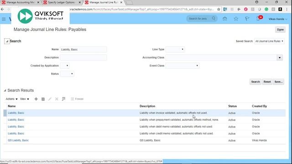Open the Line Type dropdown
The image size is (292, 164).
pos(175,49)
